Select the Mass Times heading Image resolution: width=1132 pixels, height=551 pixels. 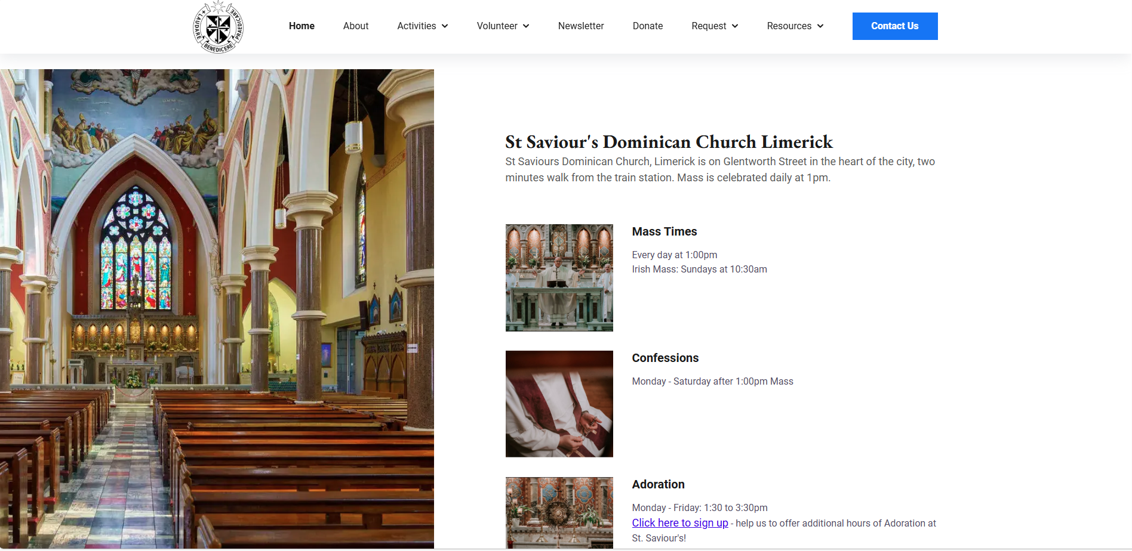pyautogui.click(x=665, y=231)
